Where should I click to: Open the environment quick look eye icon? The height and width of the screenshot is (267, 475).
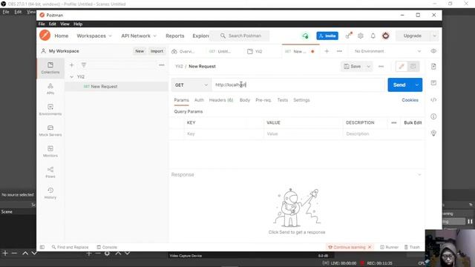tap(433, 51)
